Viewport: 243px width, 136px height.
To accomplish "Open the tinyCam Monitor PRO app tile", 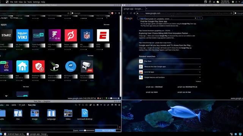I will (x=87, y=66).
